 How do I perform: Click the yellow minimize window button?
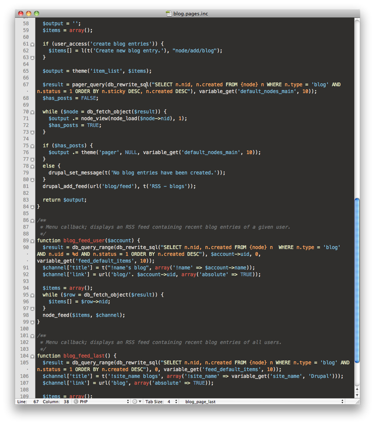[x=28, y=13]
